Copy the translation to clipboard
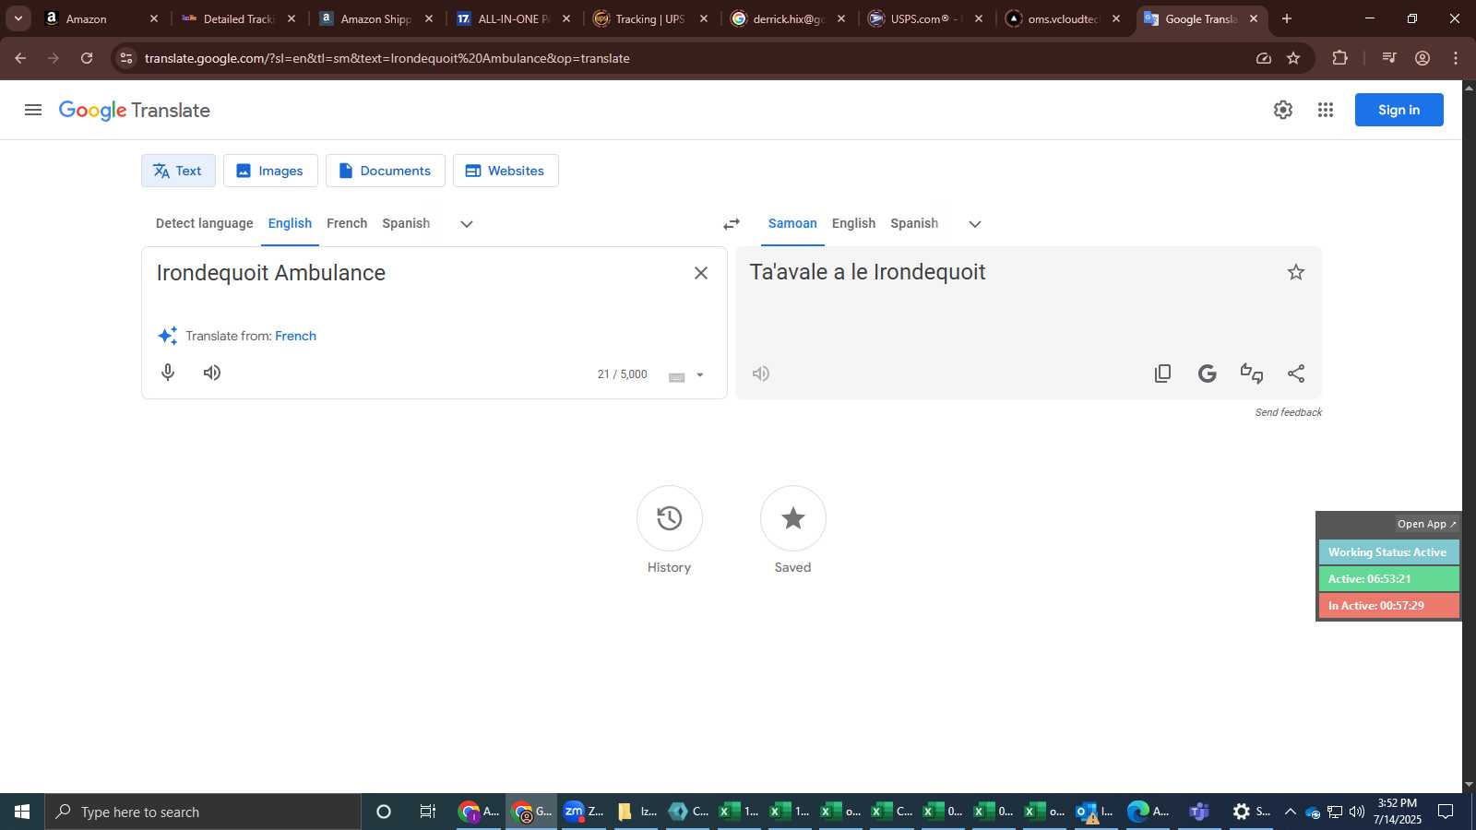This screenshot has width=1476, height=830. [1163, 373]
